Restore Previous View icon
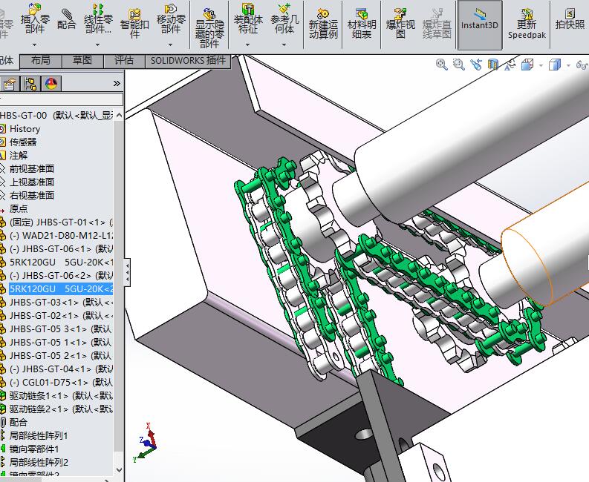Screen dimensions: 589x482 point(476,65)
